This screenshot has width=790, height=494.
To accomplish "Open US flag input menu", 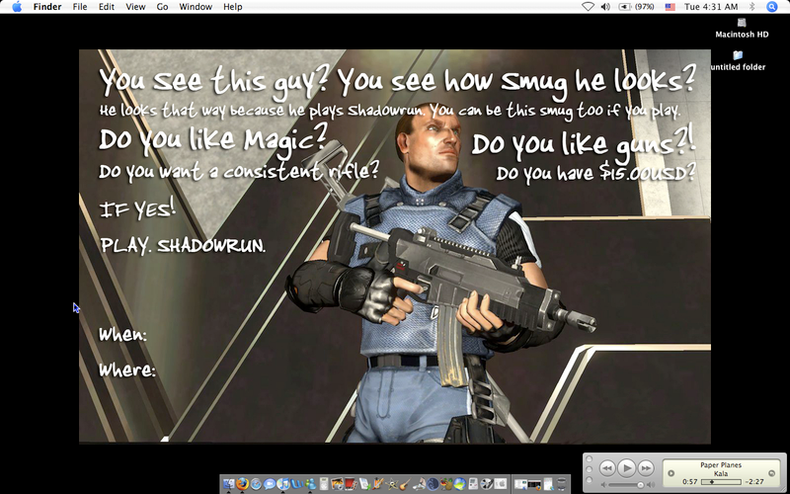I will coord(670,7).
